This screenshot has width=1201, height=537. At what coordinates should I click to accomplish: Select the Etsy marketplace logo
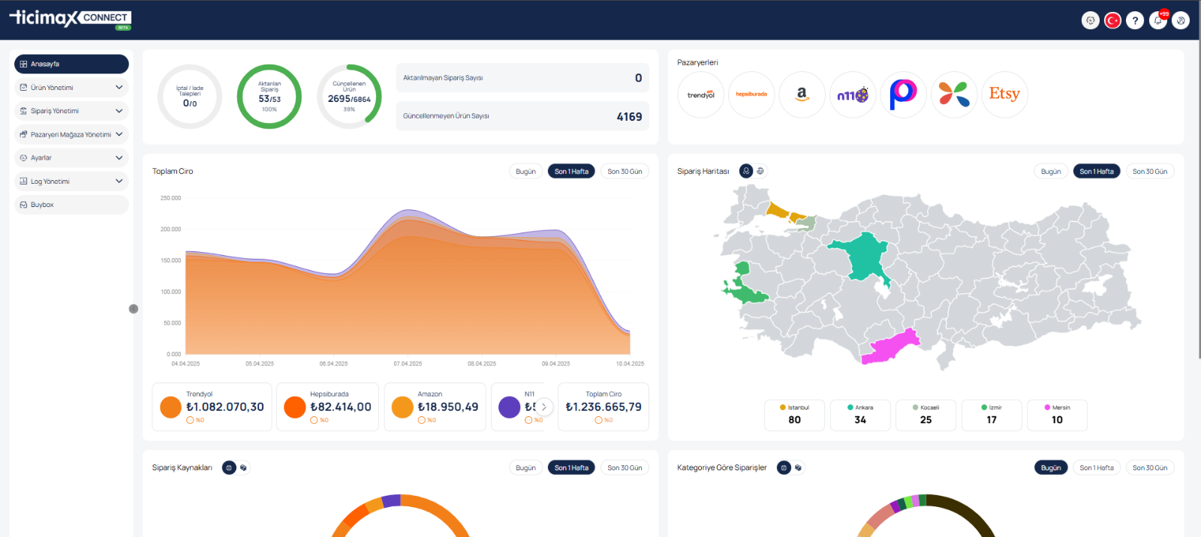point(1004,95)
